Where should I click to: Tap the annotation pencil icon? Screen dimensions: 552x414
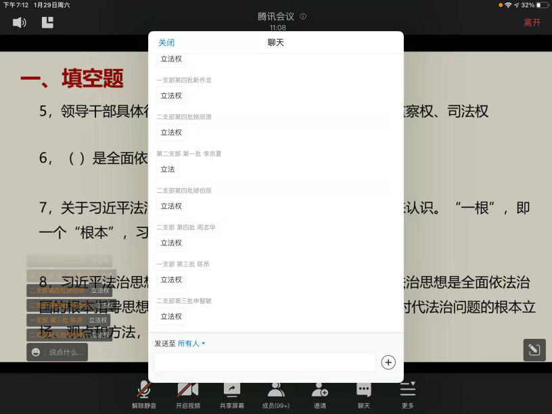[534, 350]
